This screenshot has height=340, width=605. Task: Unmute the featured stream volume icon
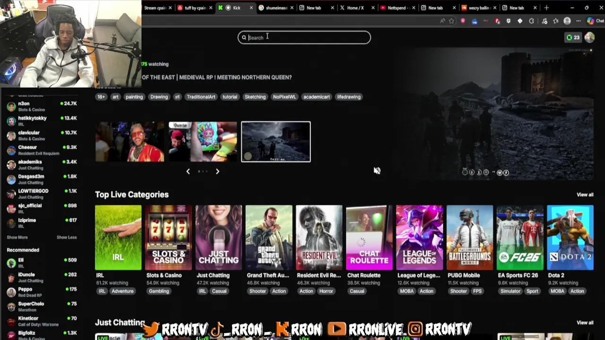(x=377, y=170)
